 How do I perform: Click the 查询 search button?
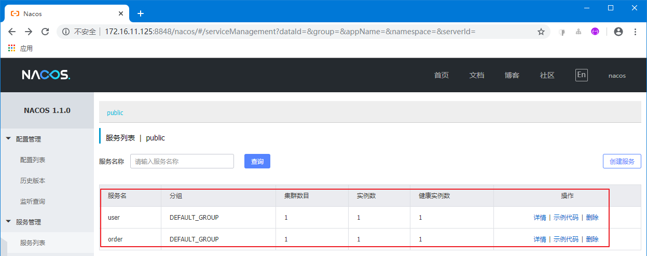pyautogui.click(x=257, y=161)
